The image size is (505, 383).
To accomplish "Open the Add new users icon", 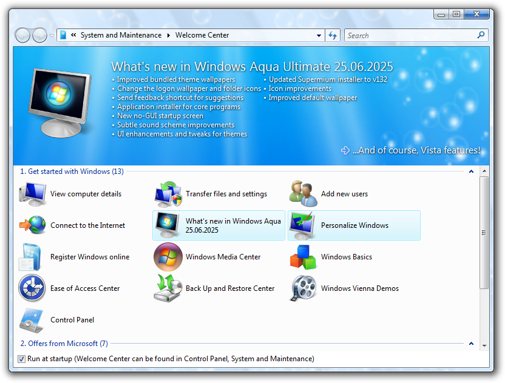I will (303, 194).
